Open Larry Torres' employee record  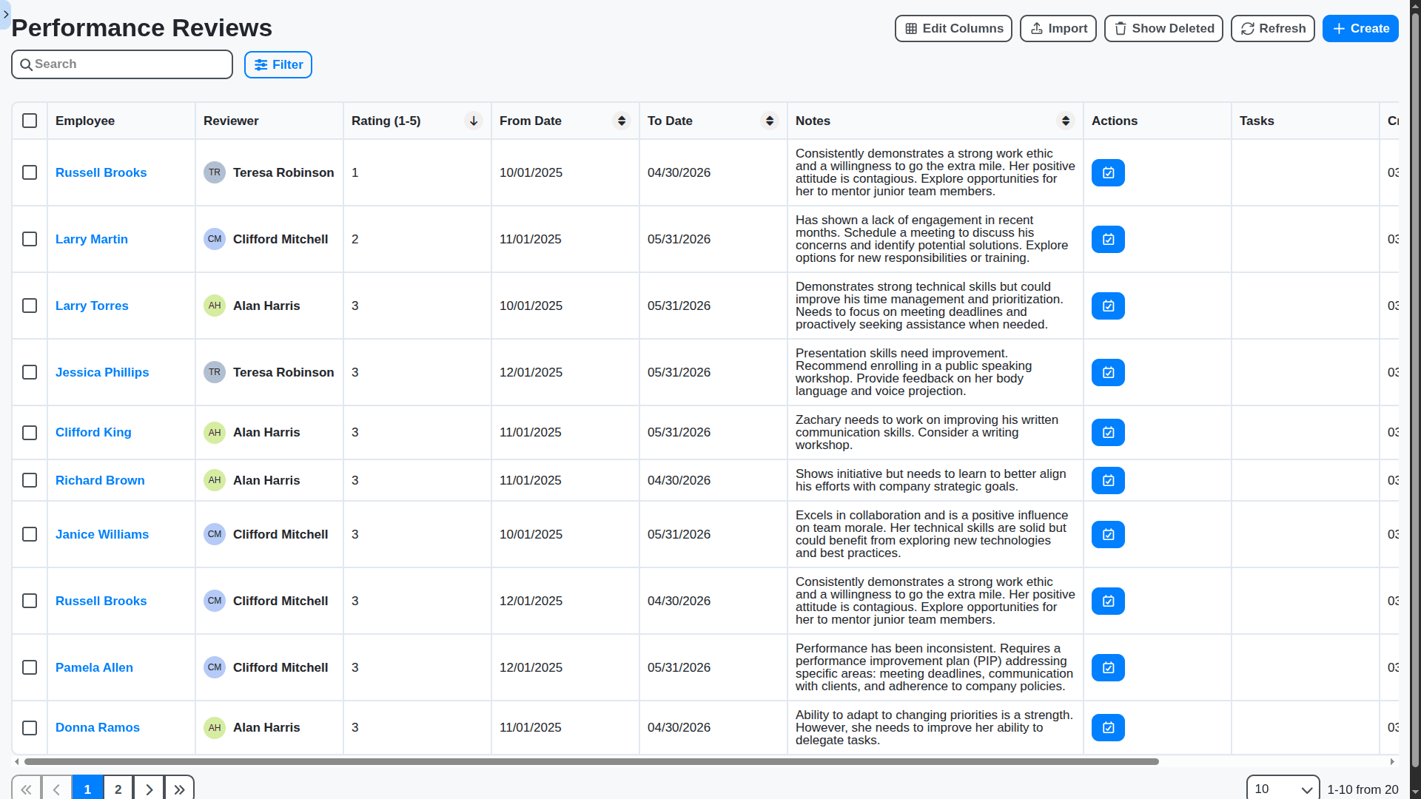(x=92, y=306)
